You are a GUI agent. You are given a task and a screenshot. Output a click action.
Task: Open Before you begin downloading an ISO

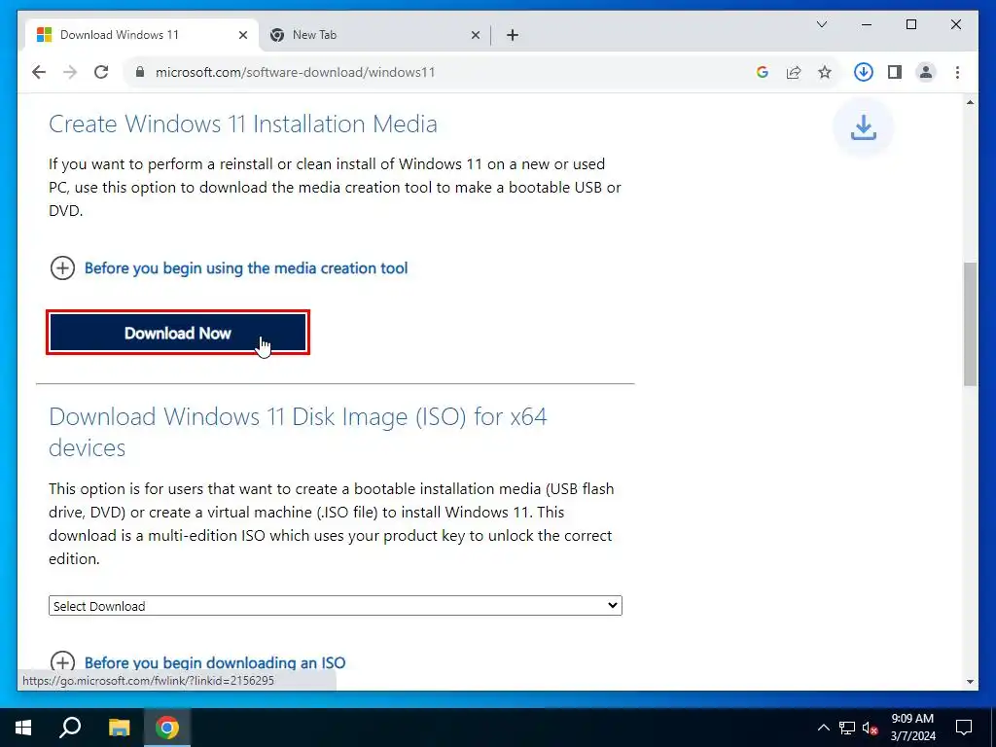215,662
